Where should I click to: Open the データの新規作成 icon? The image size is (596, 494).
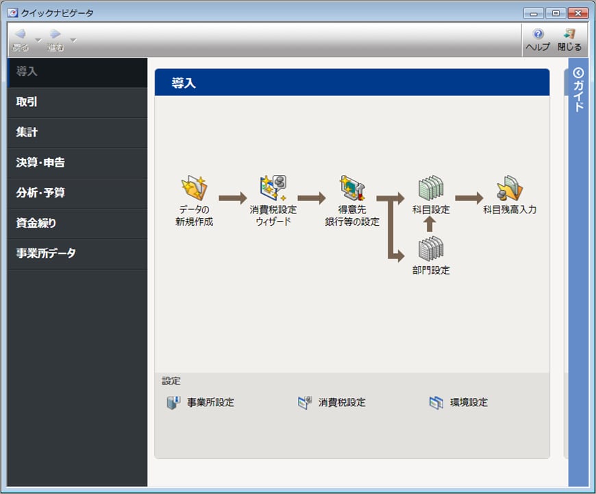pos(194,189)
